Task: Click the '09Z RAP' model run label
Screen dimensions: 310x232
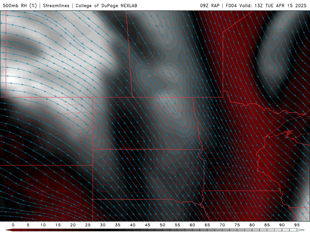Action: tap(210, 5)
